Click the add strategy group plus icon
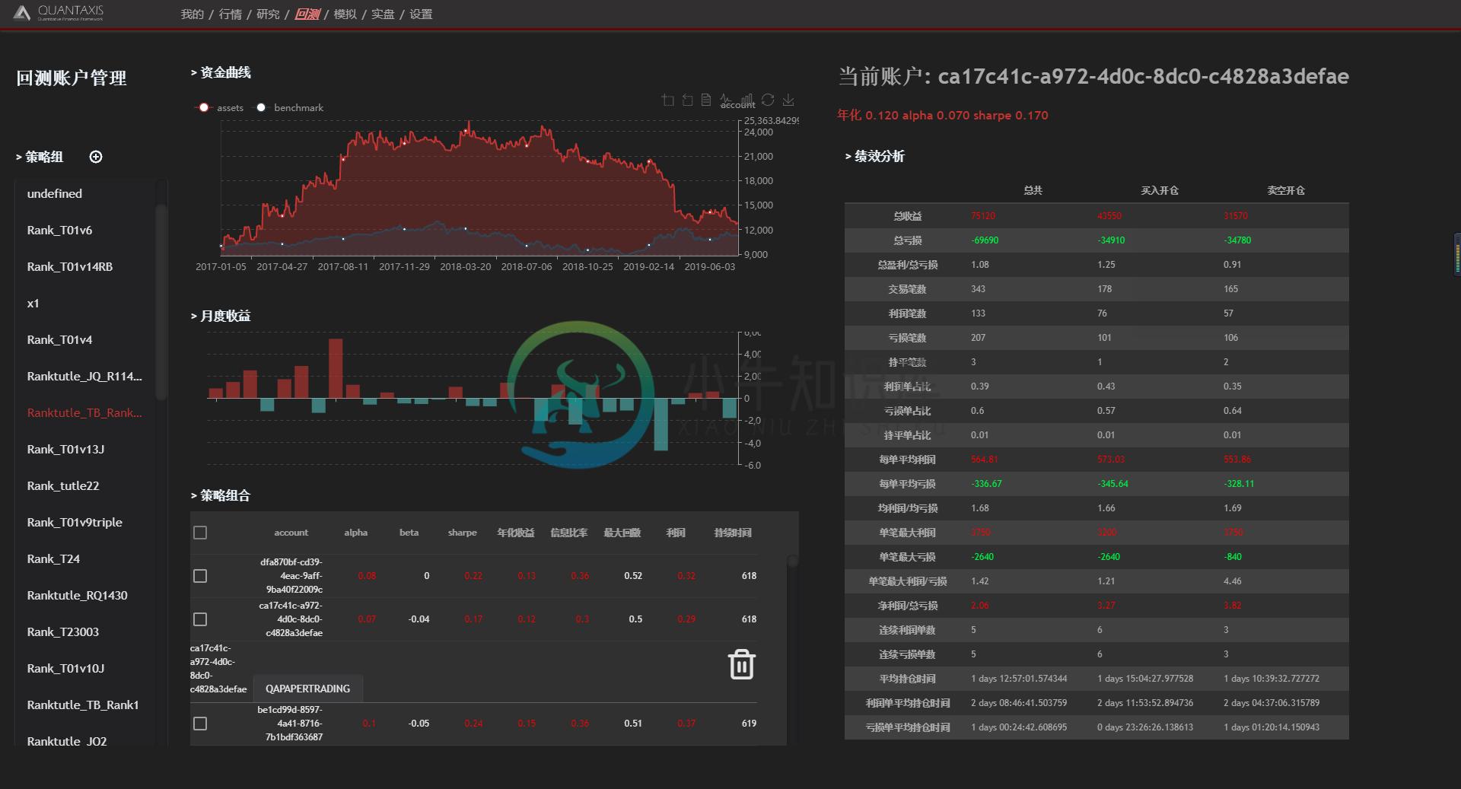The height and width of the screenshot is (789, 1461). 96,157
